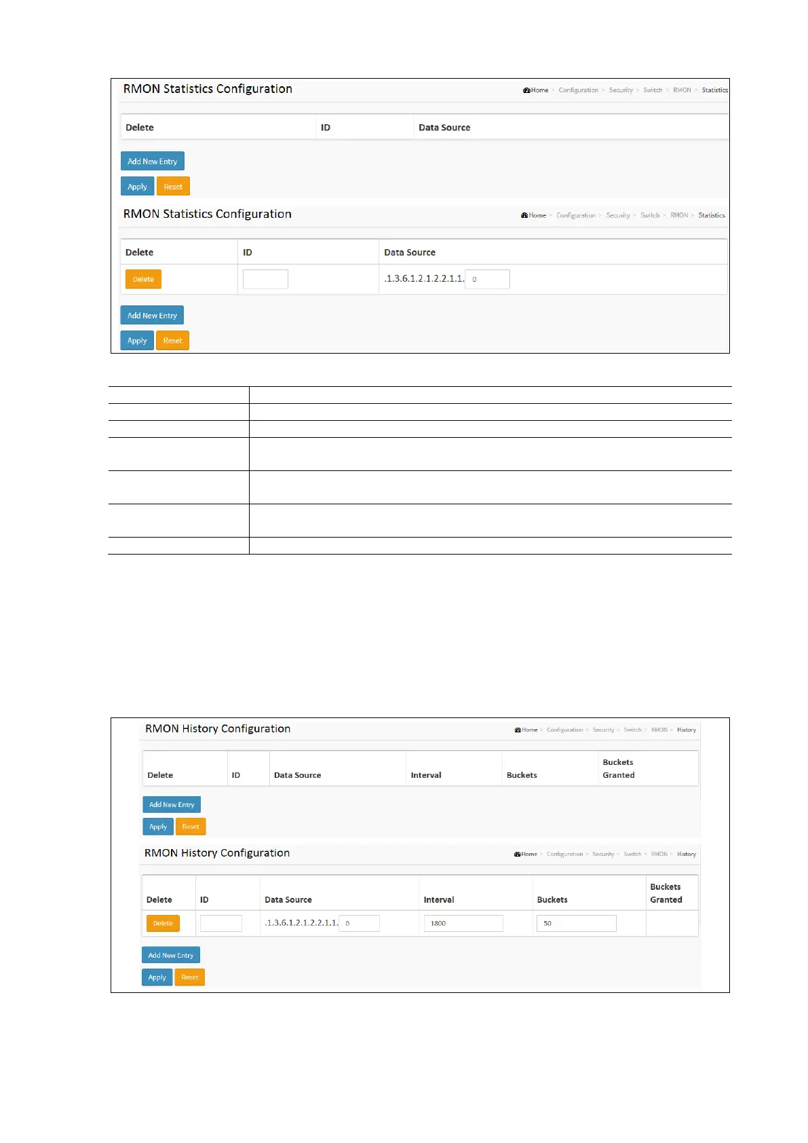Click Interval column header in empty History table
This screenshot has height=1143, width=808.
(x=426, y=775)
